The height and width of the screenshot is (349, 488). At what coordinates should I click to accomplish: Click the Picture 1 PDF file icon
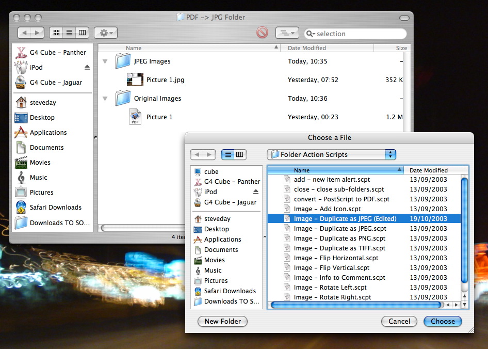point(135,117)
